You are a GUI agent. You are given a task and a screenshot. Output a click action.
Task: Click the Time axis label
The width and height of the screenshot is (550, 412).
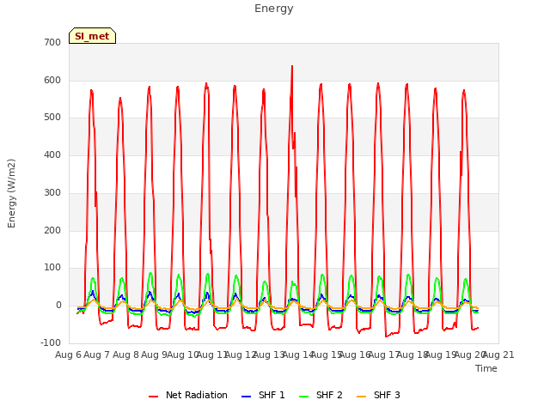pyautogui.click(x=486, y=368)
